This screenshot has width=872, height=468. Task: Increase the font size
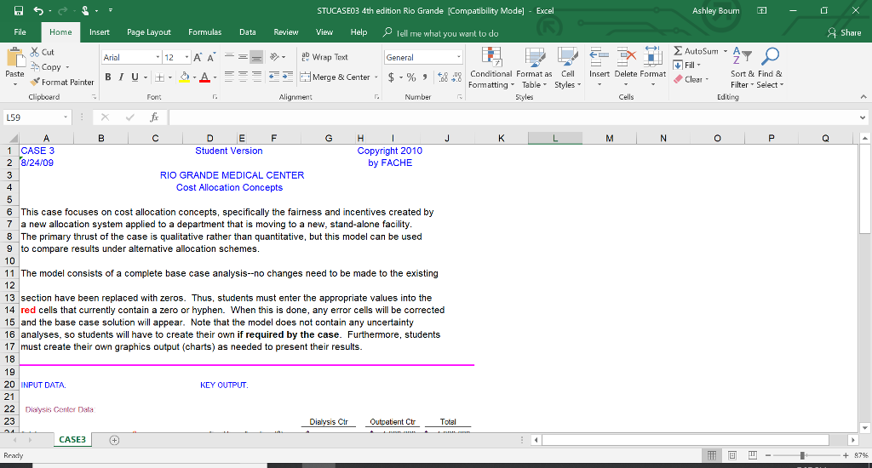(x=198, y=57)
